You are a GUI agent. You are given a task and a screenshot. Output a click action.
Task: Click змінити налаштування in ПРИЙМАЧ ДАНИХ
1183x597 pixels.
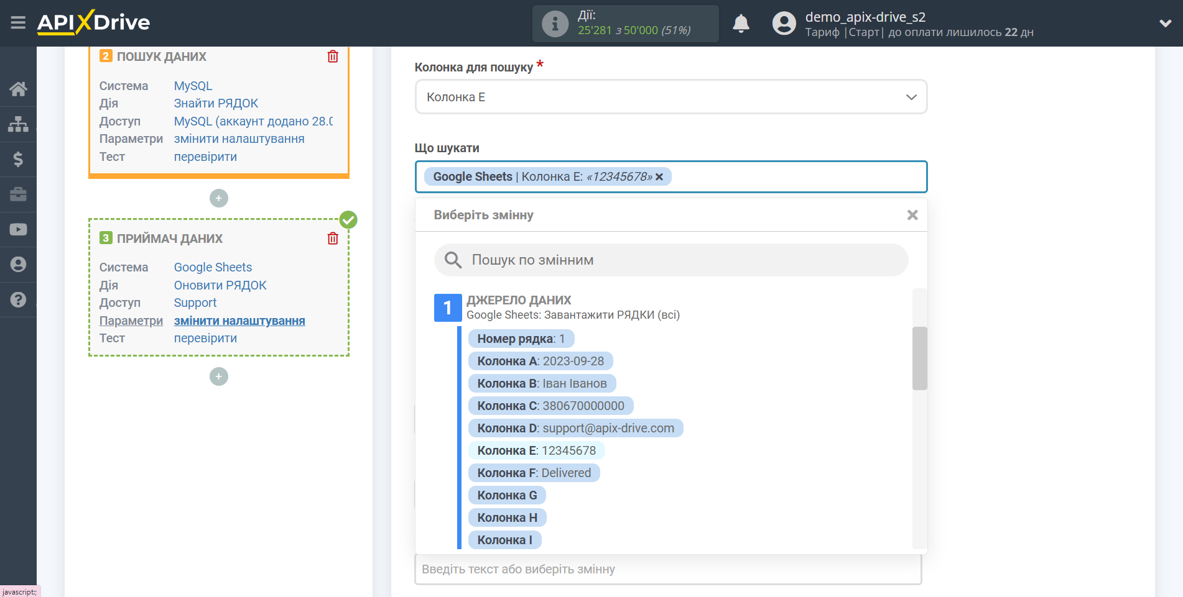point(239,321)
